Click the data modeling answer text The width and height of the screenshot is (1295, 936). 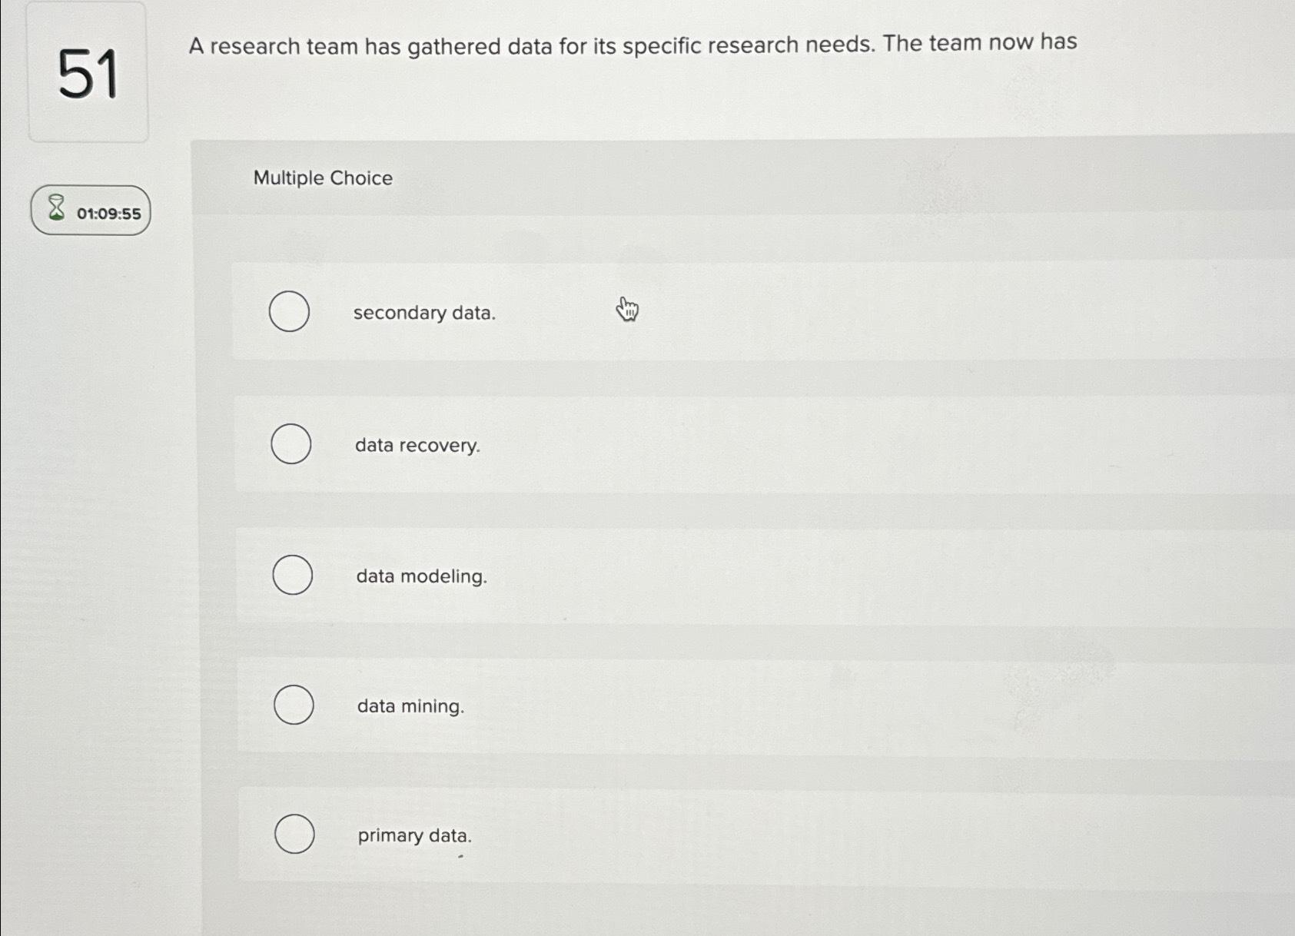pyautogui.click(x=420, y=576)
